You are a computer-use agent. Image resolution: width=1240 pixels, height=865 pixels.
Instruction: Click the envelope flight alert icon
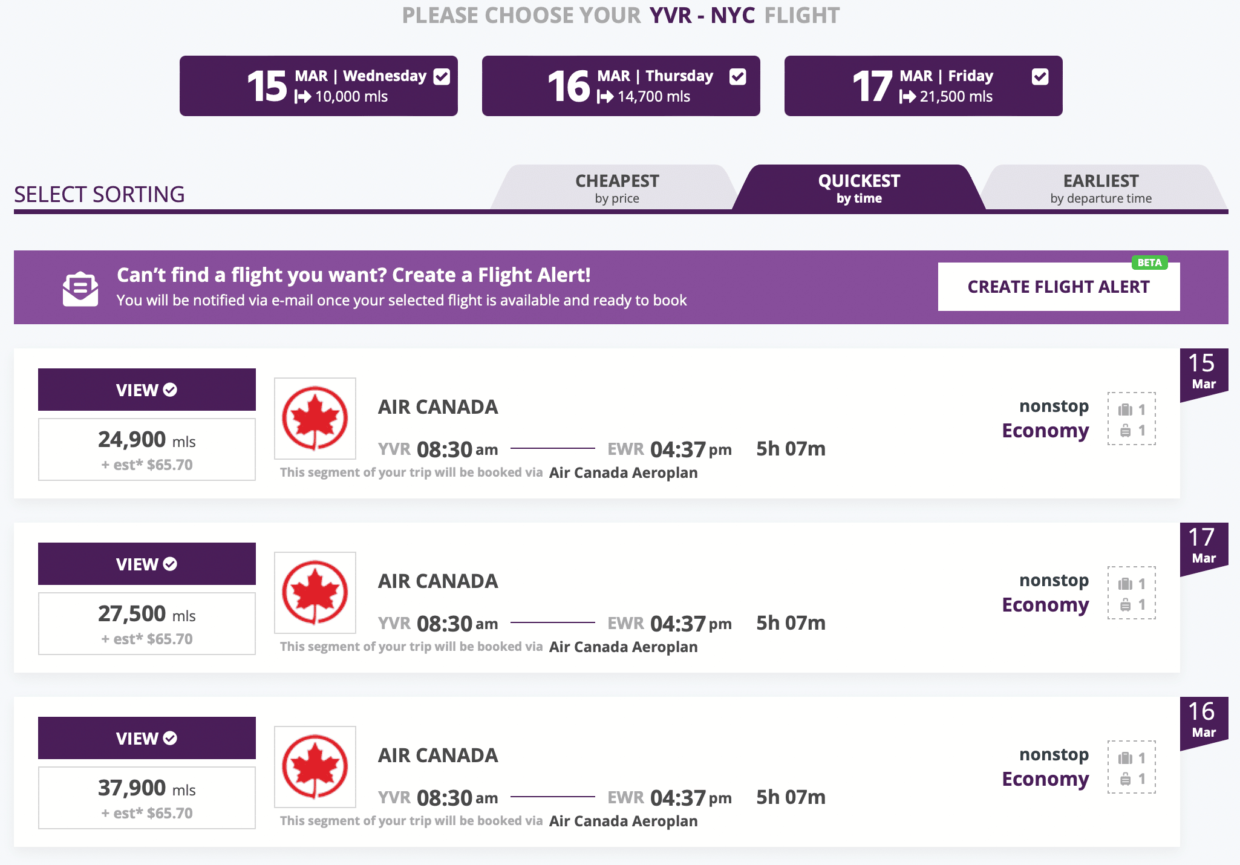tap(80, 289)
